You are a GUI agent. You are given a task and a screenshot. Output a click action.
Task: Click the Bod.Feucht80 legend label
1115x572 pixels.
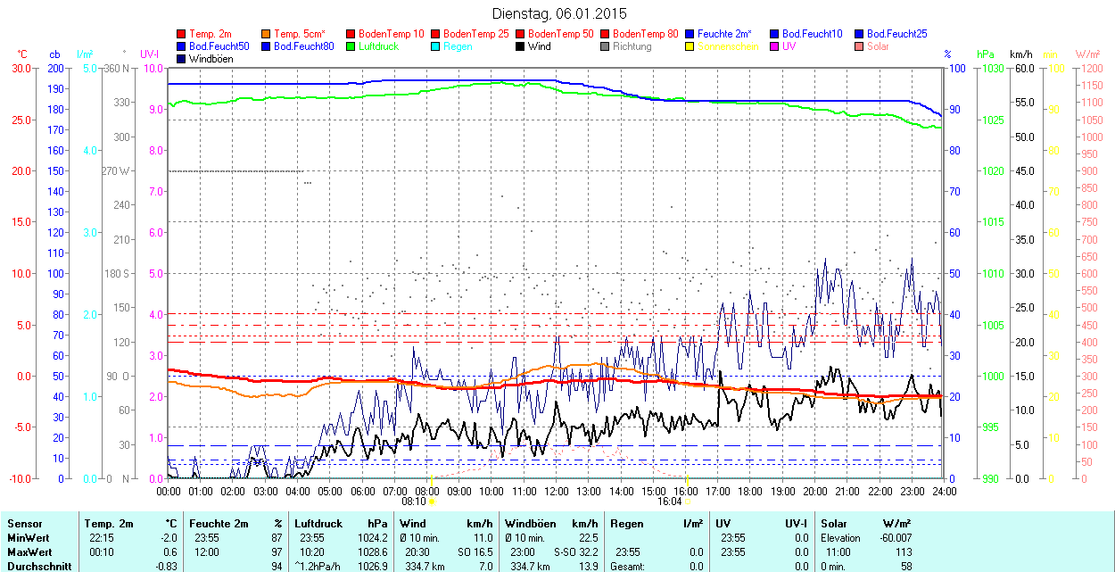[x=303, y=46]
